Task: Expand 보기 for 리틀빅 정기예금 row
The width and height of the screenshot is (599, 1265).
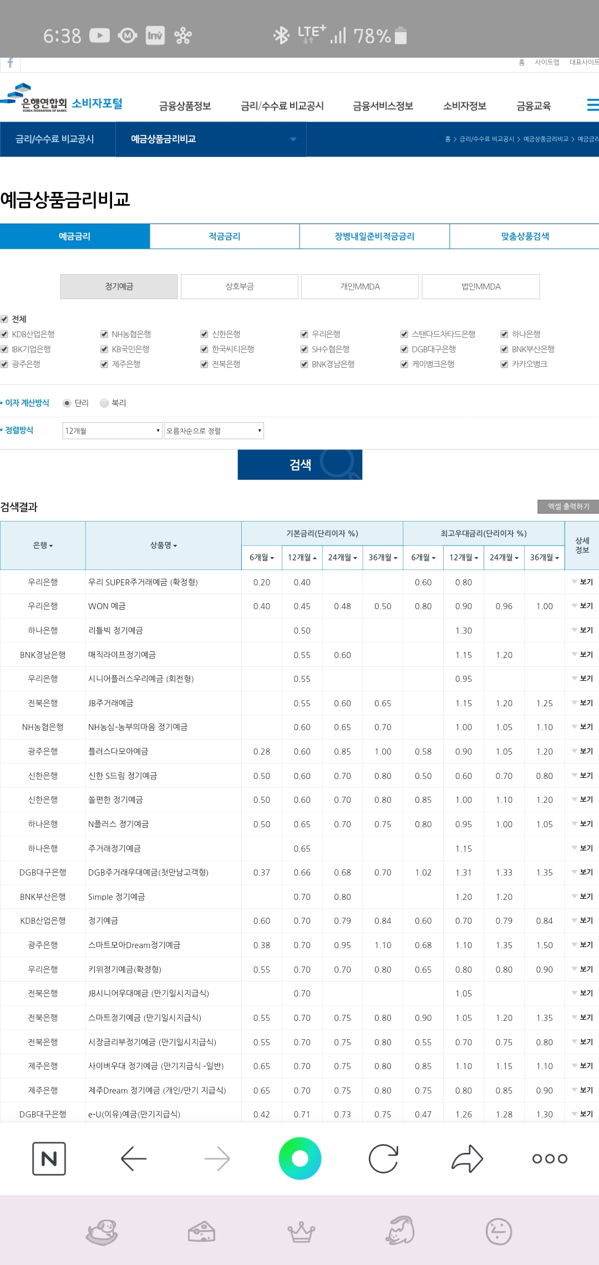Action: [582, 630]
